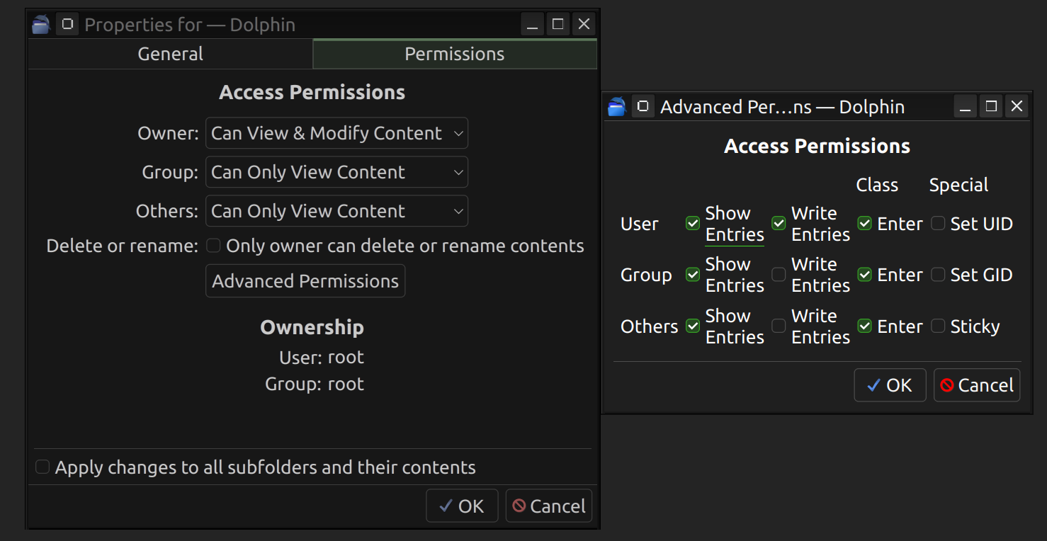Click the pin button in Advanced Permissions title bar

pos(643,107)
